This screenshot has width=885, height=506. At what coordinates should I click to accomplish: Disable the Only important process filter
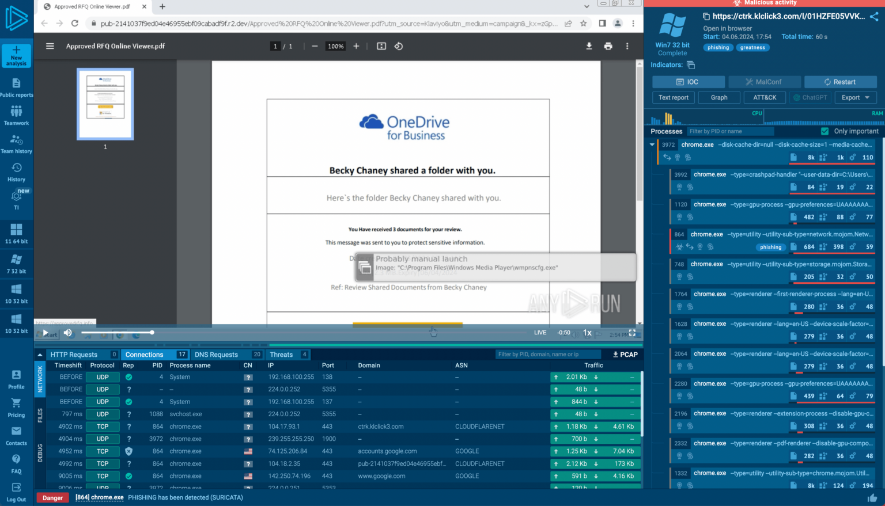click(824, 131)
